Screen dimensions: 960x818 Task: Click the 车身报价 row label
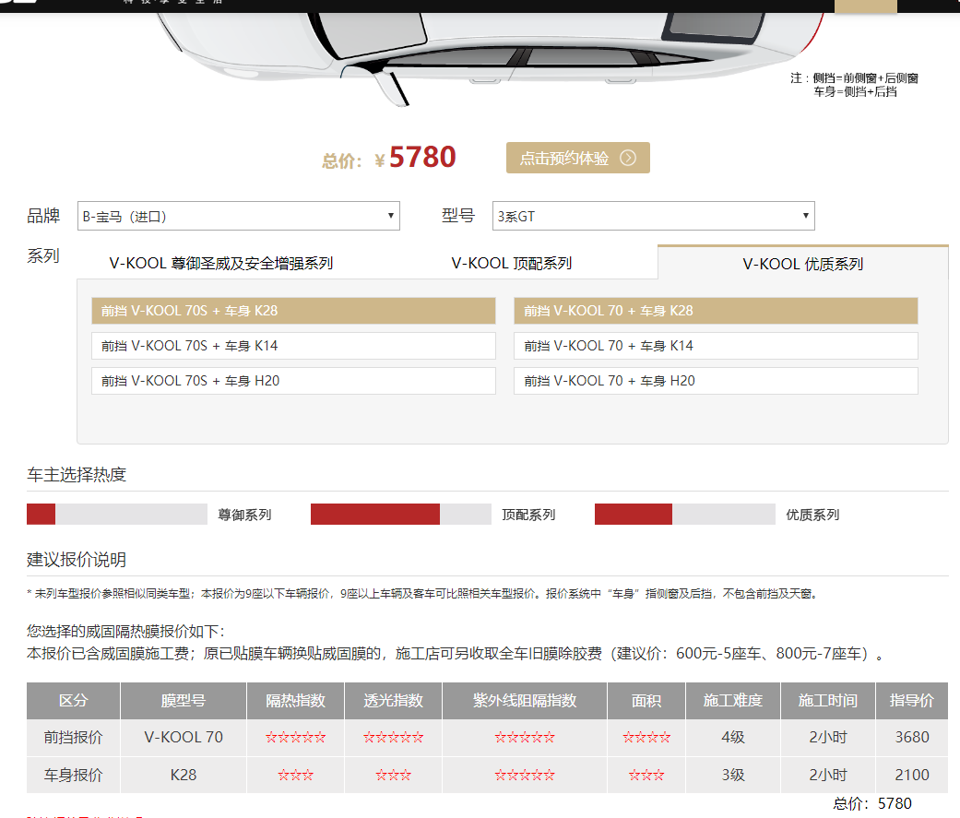pyautogui.click(x=74, y=776)
